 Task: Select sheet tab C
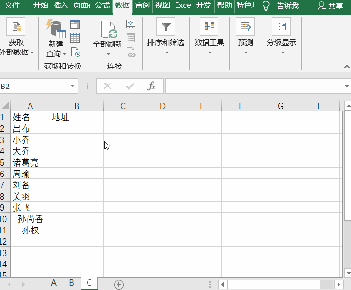(89, 283)
